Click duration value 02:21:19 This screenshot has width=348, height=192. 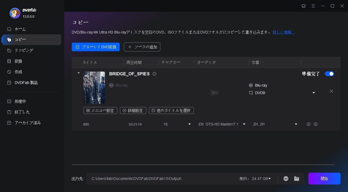(x=135, y=124)
